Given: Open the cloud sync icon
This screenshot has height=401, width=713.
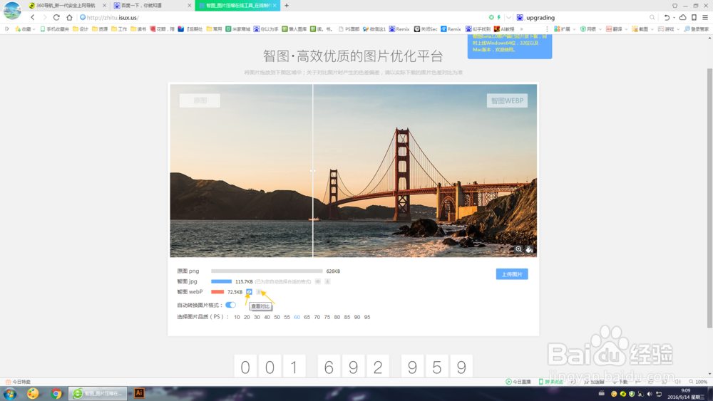Looking at the screenshot, I should click(682, 17).
